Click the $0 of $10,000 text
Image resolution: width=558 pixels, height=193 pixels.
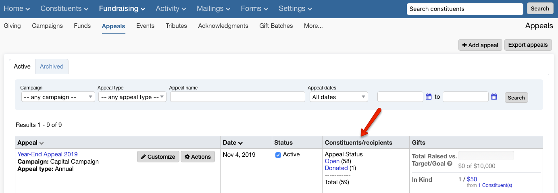(x=477, y=166)
